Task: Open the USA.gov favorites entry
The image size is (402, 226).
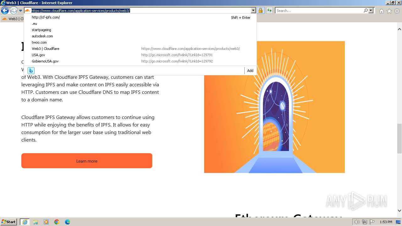Action: tap(140, 55)
